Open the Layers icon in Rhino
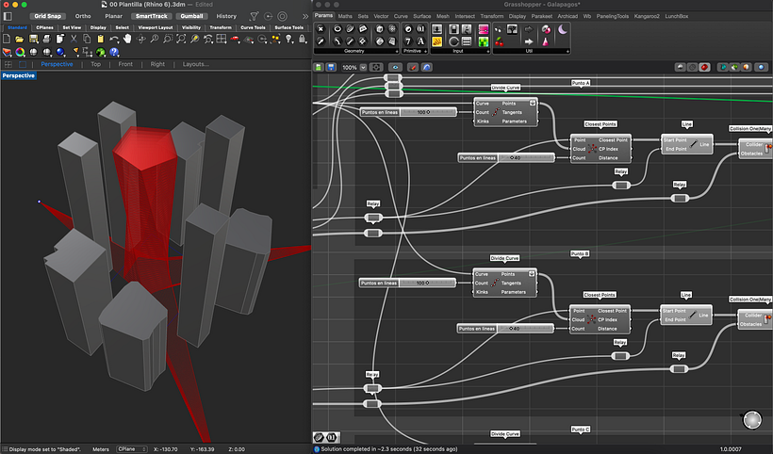773x454 pixels. tap(7, 52)
